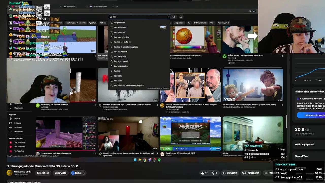Pick suggestion "last night on earth"
This screenshot has width=325, height=183.
[x=121, y=61]
